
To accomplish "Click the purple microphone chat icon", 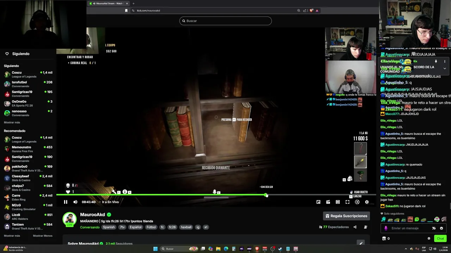I will [386, 228].
